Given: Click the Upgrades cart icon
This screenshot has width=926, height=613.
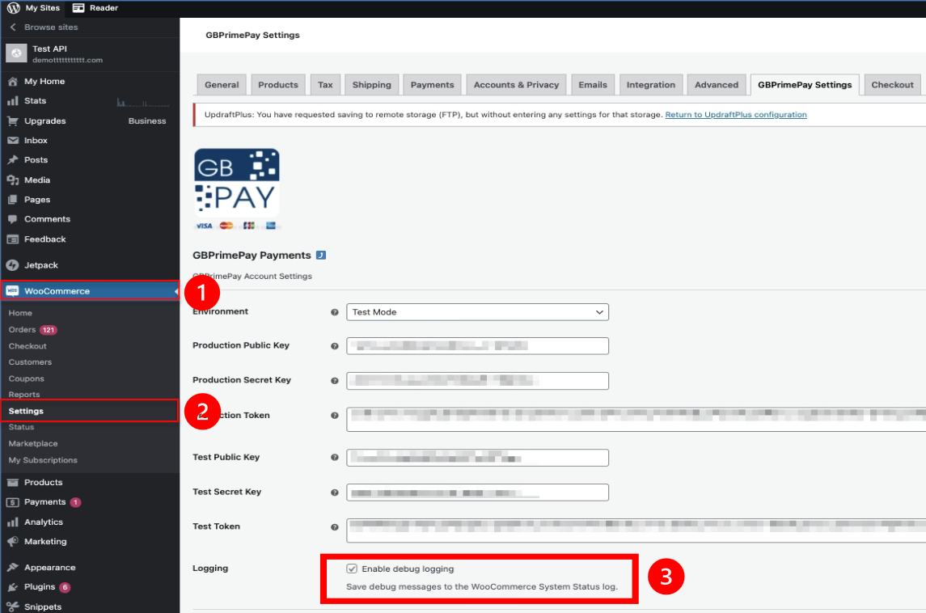Looking at the screenshot, I should 12,121.
